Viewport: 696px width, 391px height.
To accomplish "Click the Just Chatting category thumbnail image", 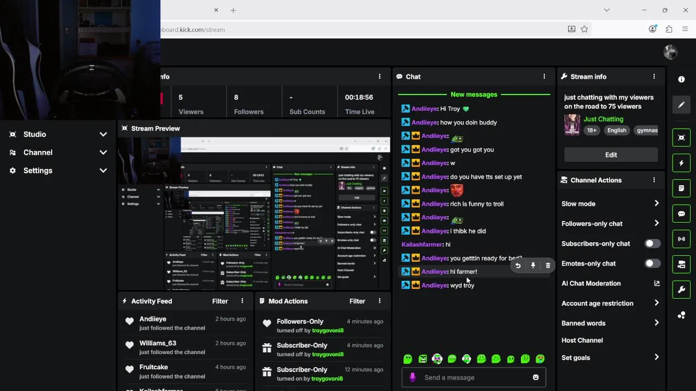I will (572, 125).
